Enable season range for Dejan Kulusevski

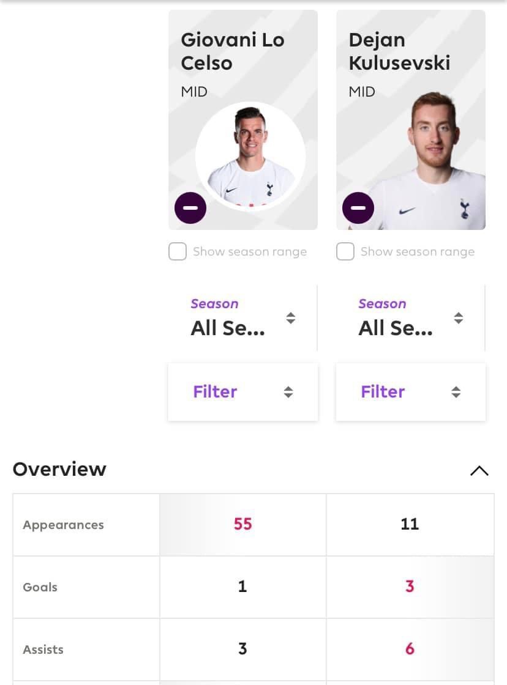tap(345, 251)
